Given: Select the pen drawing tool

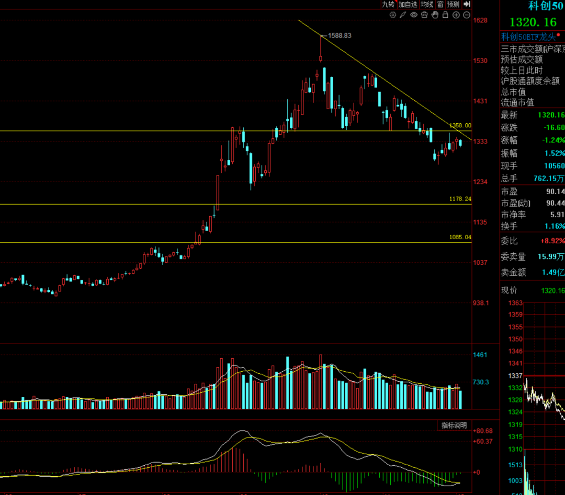Looking at the screenshot, I should coord(403,15).
